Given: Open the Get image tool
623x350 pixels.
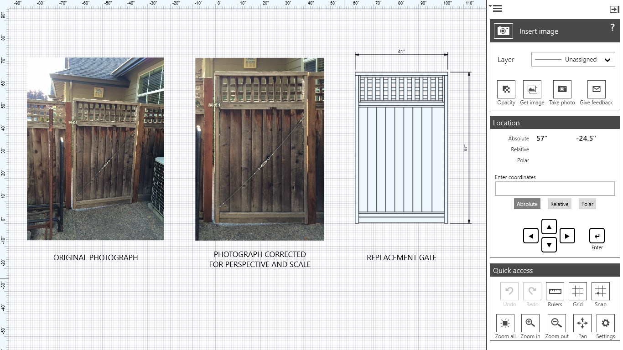Looking at the screenshot, I should coord(532,89).
